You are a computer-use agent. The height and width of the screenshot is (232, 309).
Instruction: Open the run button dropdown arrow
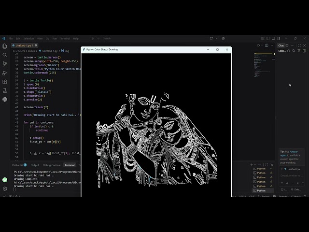[262, 45]
